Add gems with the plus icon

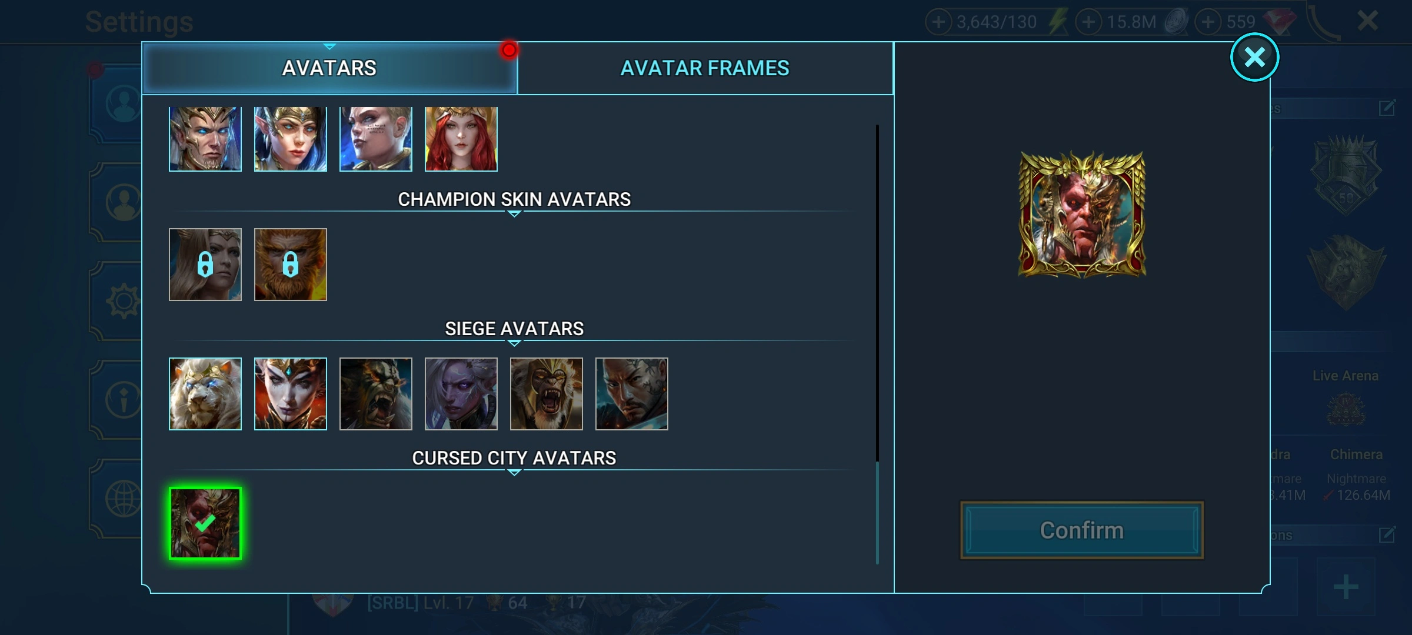(x=1208, y=22)
